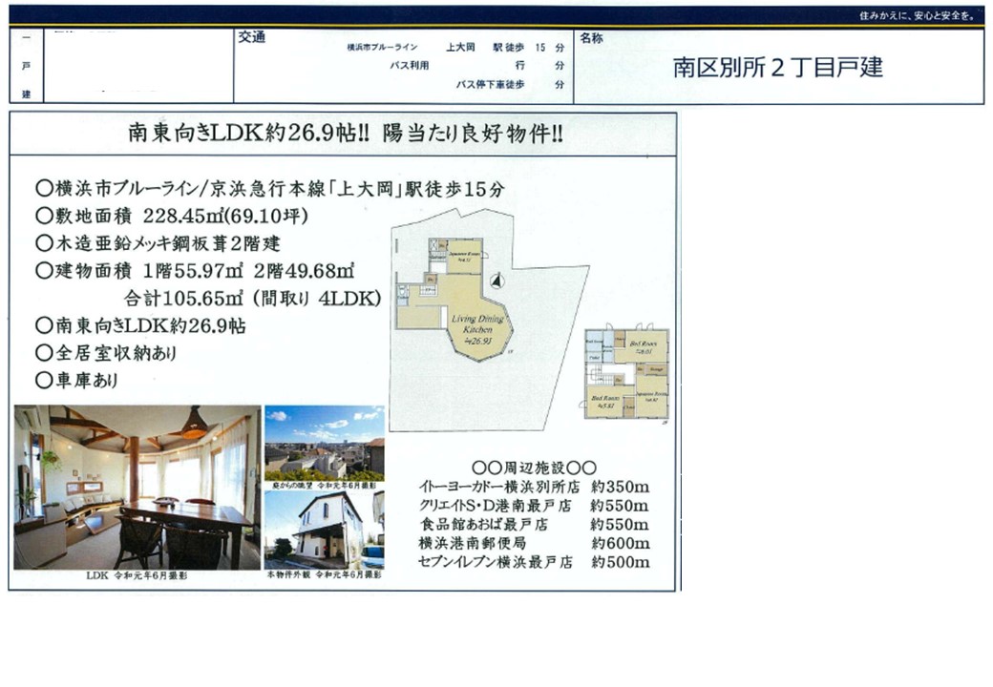Viewport: 993px width, 687px height.
Task: Select the セブンイレブン横浜最戸店 facility entry
Action: [x=496, y=562]
